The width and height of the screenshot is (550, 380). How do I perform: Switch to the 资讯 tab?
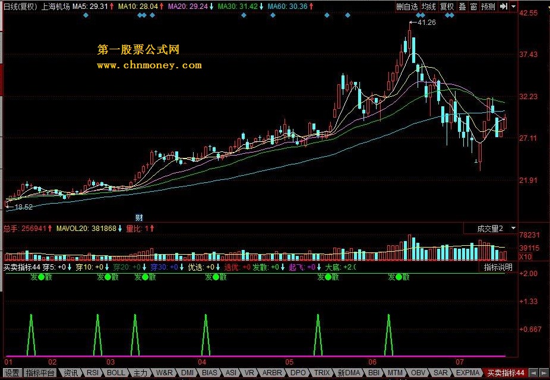tap(71, 373)
